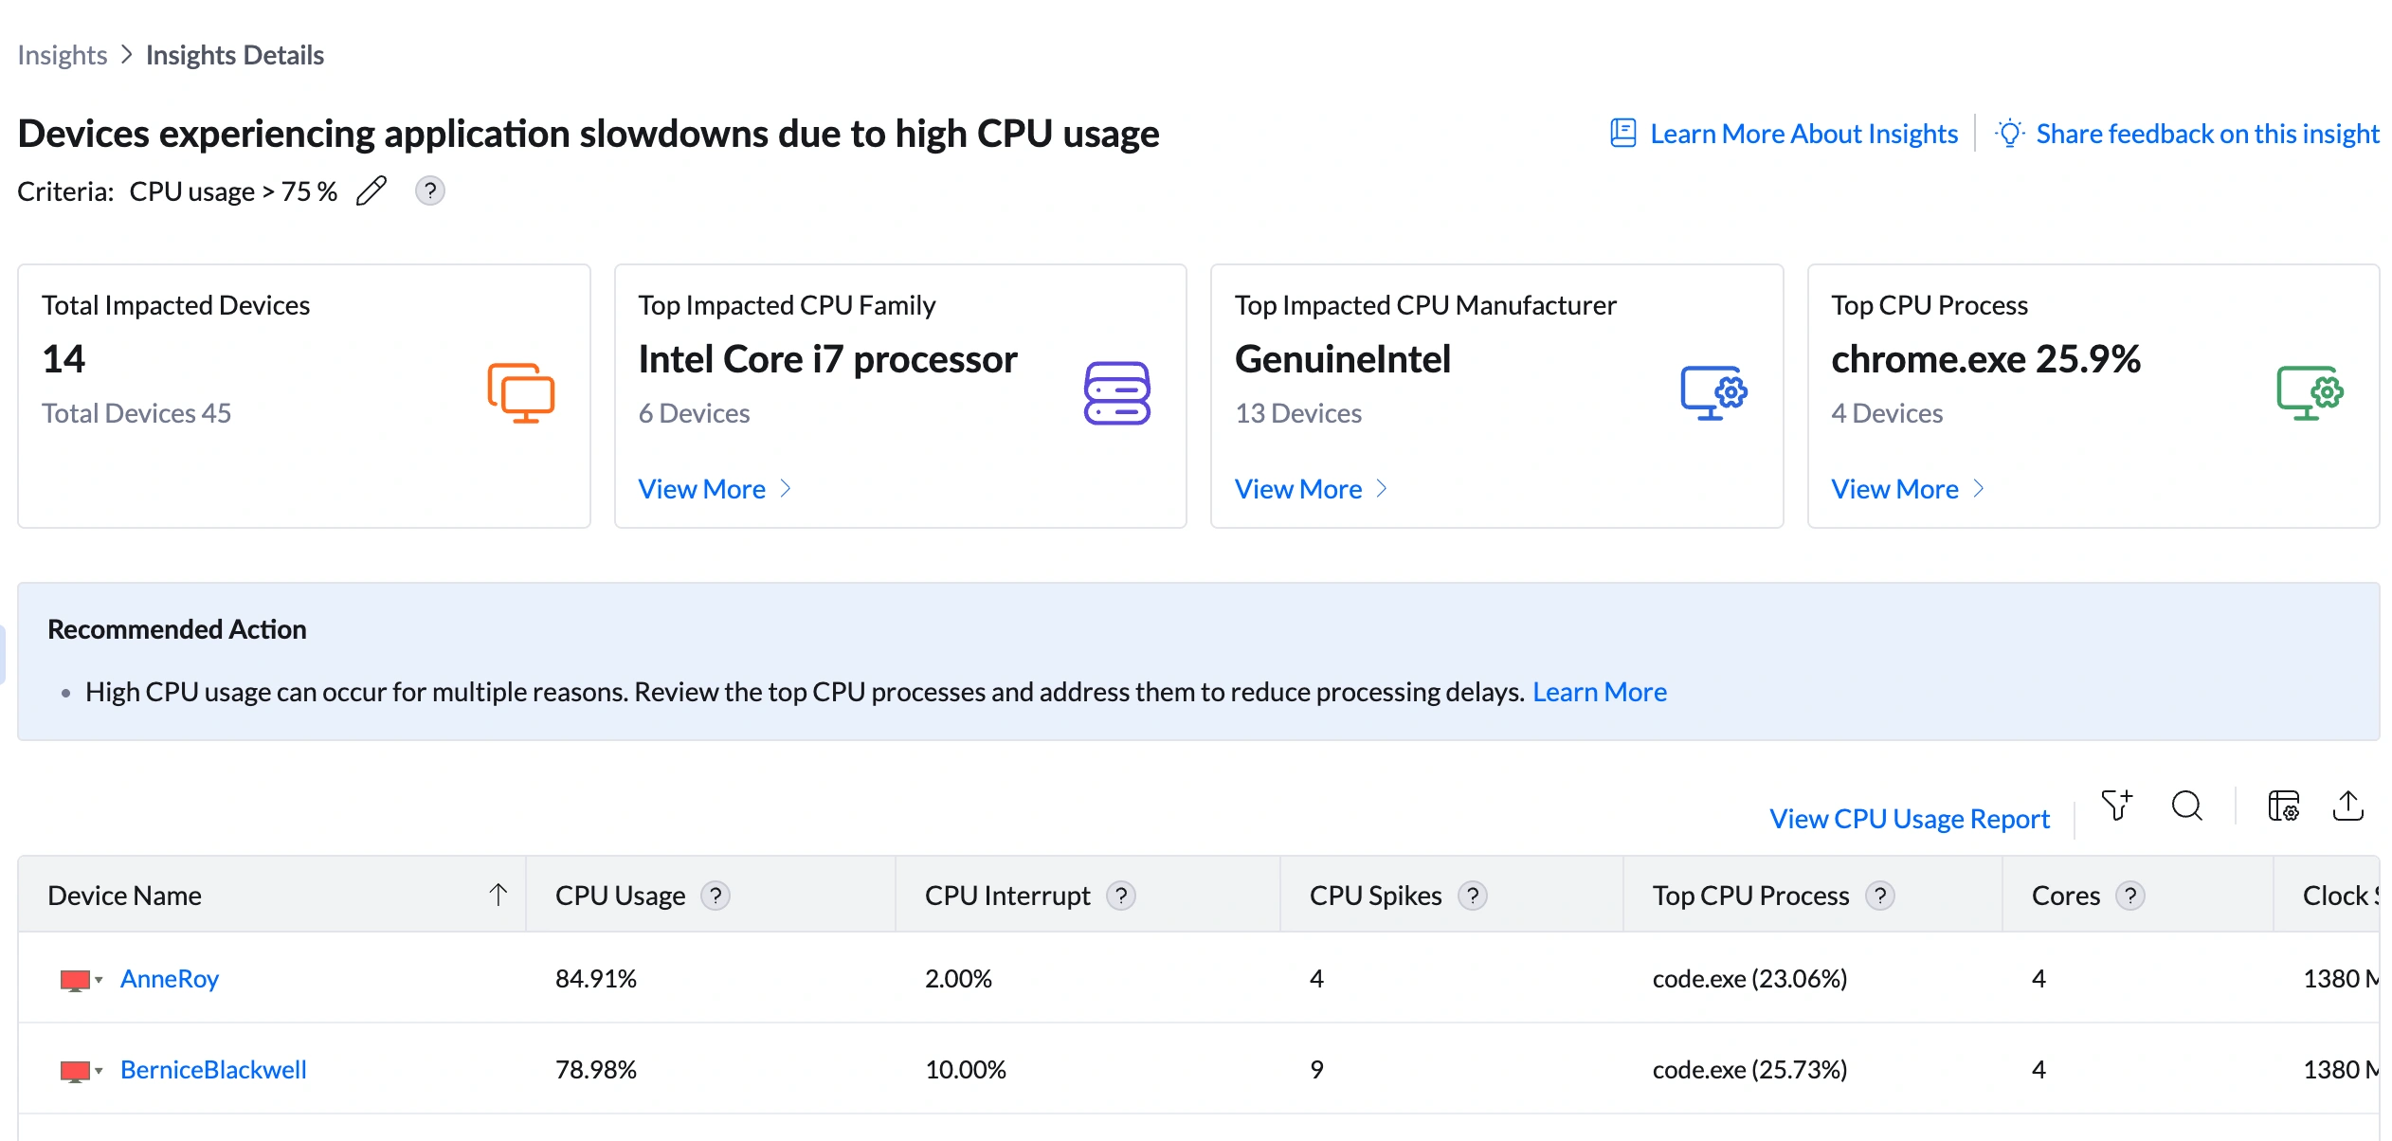This screenshot has width=2392, height=1141.
Task: Click the 10.00% CPU Interrupt cell
Action: (965, 1070)
